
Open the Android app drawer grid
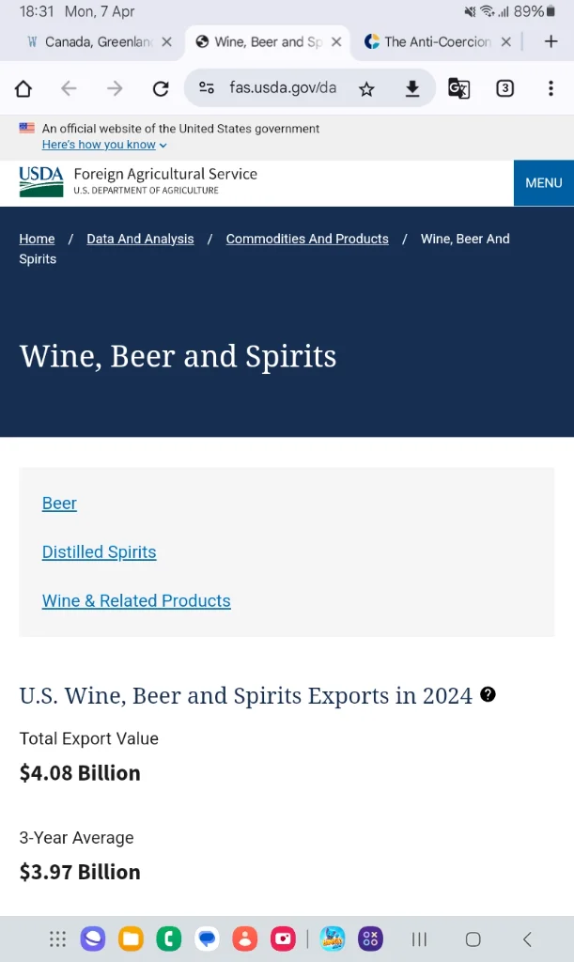[57, 939]
